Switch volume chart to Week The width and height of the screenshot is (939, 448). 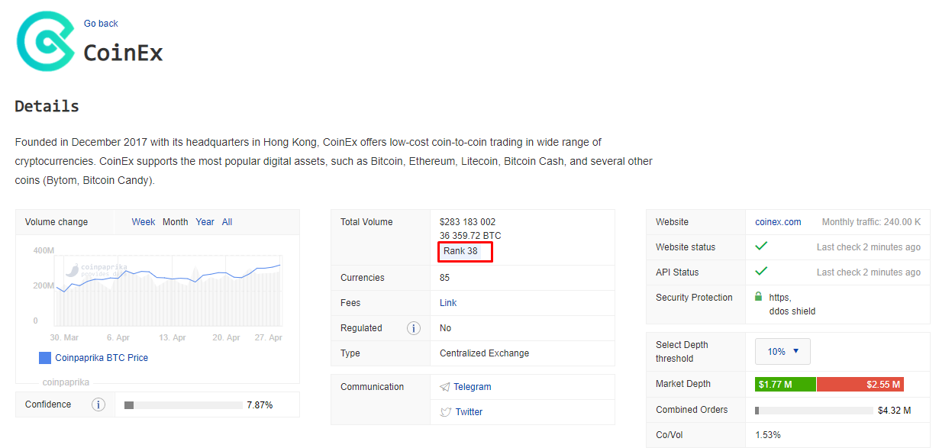click(144, 222)
